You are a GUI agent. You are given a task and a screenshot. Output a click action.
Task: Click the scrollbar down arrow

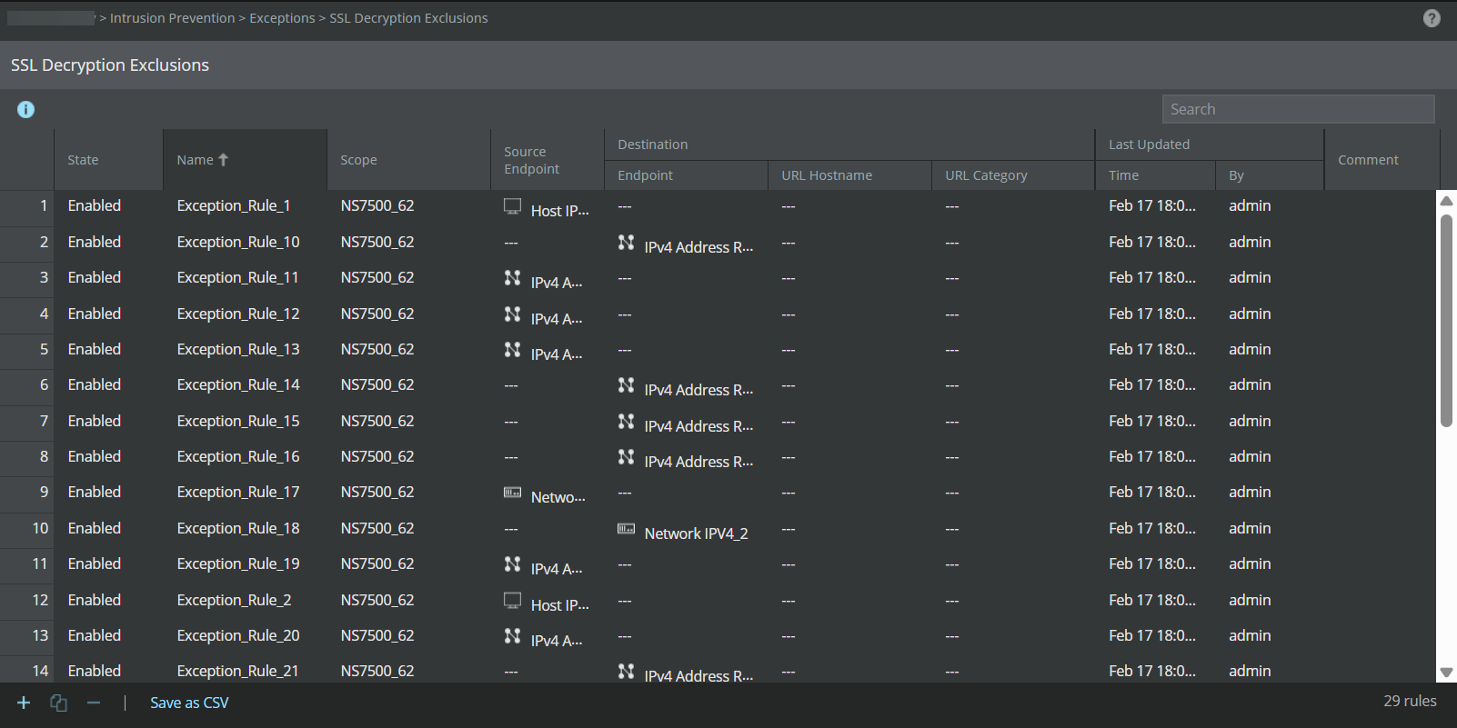pyautogui.click(x=1446, y=673)
